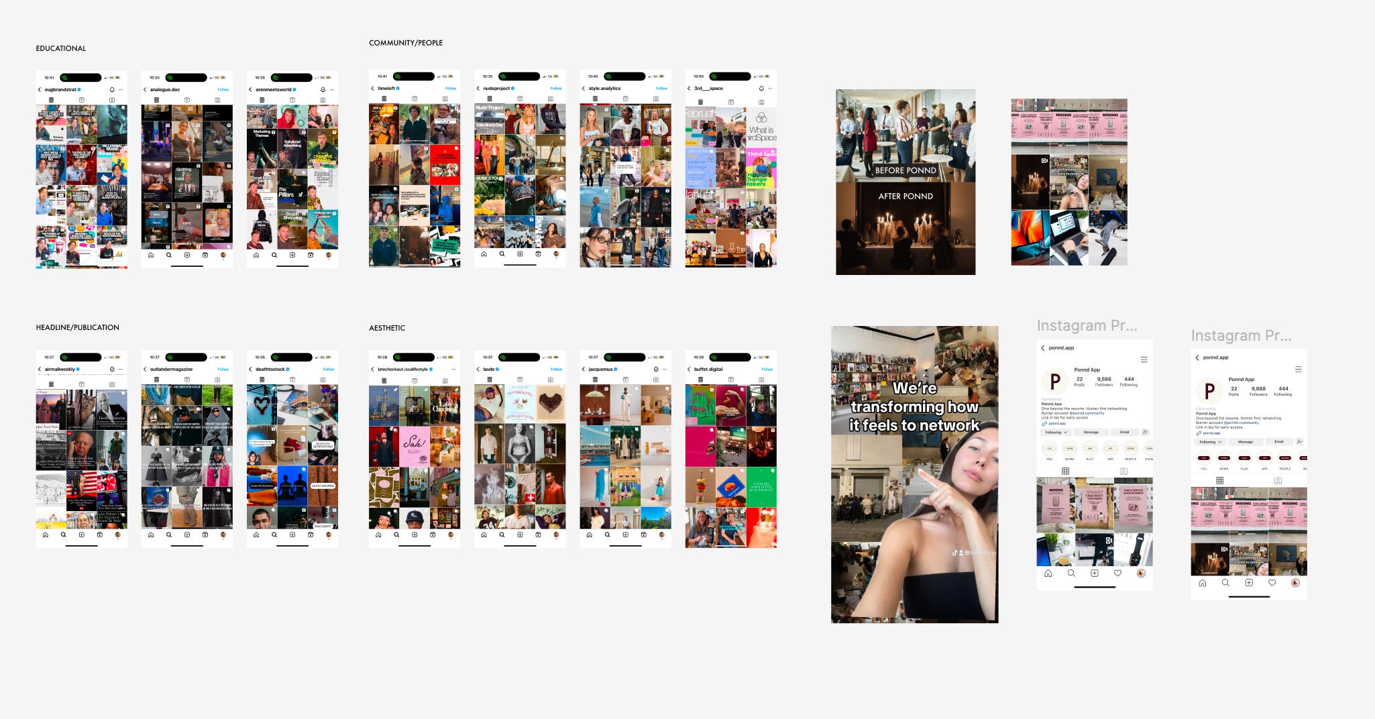Tap the search magnifier icon in bottom nav
Viewport: 1375px width, 719px height.
(1071, 573)
